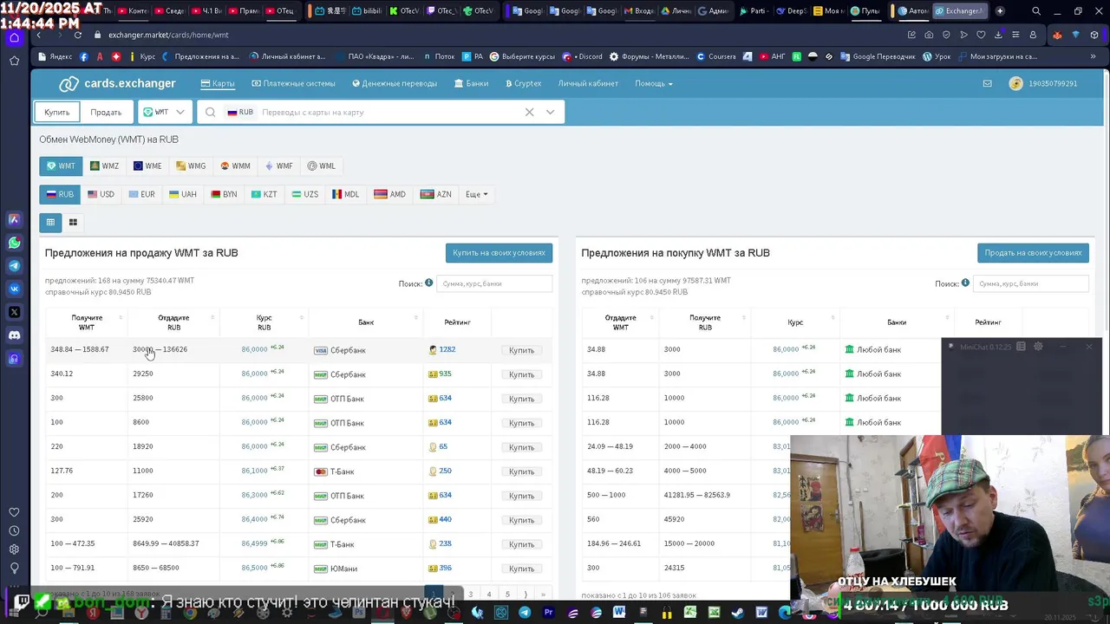1110x624 pixels.
Task: Open the cards.exchanger logo home link
Action: (117, 84)
